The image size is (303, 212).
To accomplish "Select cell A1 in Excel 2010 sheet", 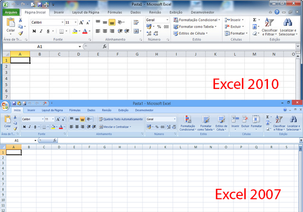I will click(x=20, y=60).
